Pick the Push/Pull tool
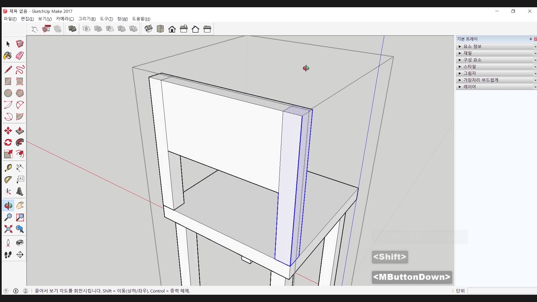This screenshot has width=537, height=302. point(20,131)
